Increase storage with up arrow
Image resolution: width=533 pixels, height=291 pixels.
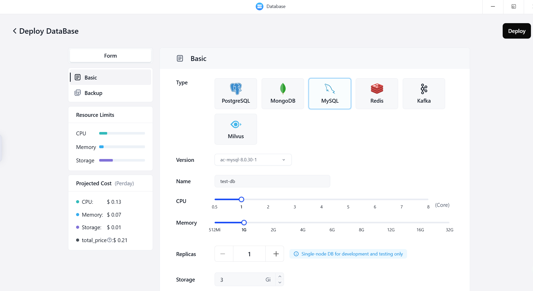280,276
